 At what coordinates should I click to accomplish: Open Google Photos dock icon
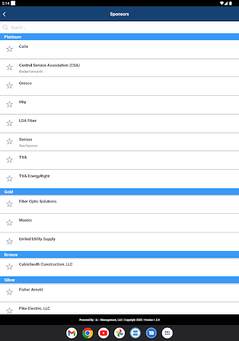click(x=119, y=333)
